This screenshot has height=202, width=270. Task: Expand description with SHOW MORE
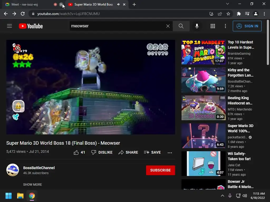coord(32,184)
